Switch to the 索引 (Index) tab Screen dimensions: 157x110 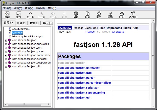(x=21, y=23)
